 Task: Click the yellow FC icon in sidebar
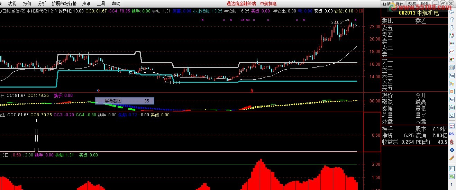pos(452,83)
